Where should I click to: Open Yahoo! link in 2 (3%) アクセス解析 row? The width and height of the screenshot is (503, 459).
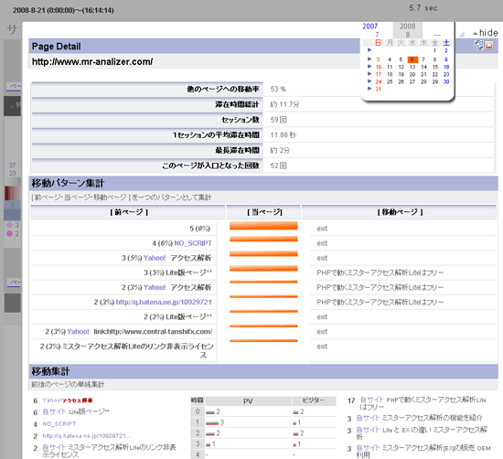155,287
